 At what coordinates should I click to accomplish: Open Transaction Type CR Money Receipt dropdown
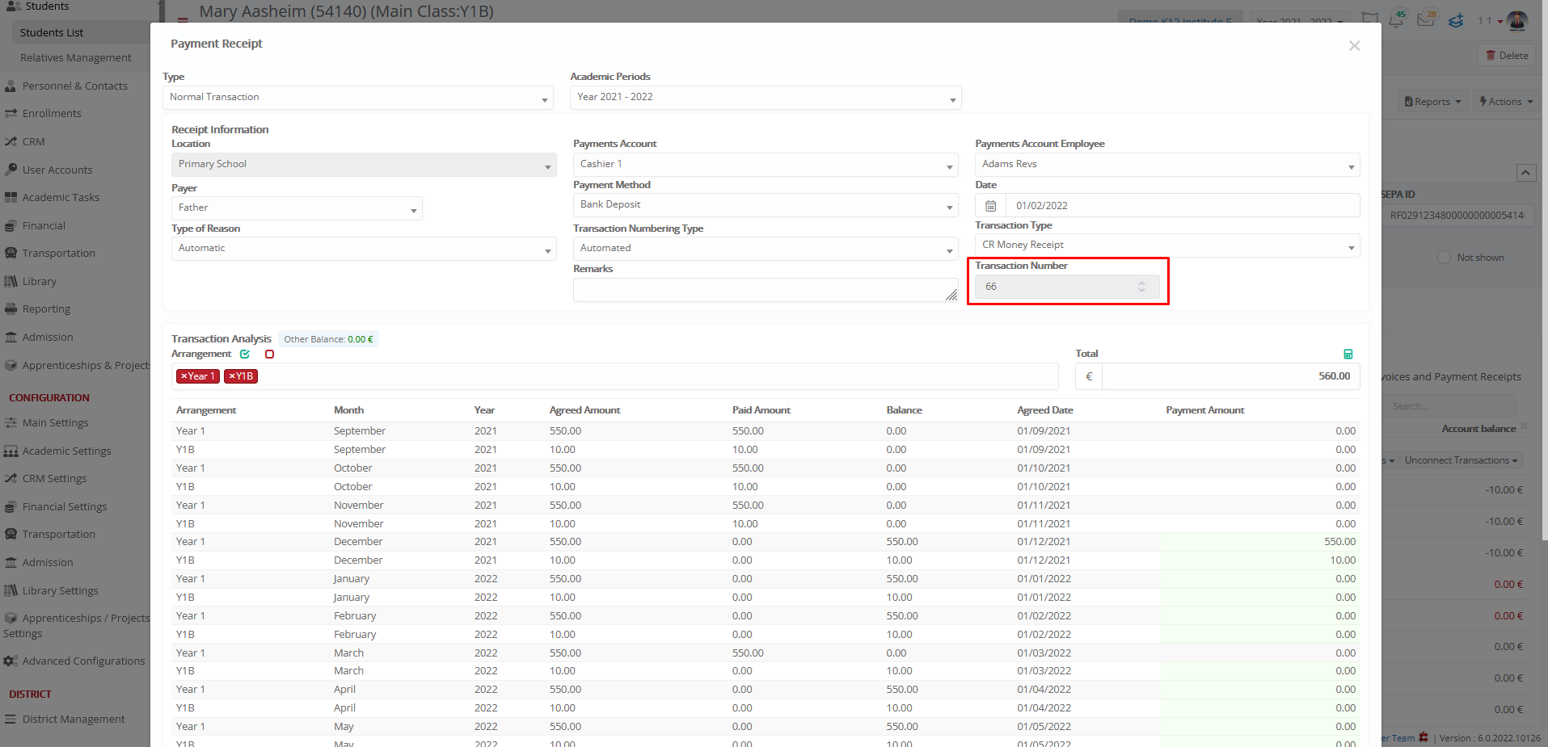tap(1167, 245)
